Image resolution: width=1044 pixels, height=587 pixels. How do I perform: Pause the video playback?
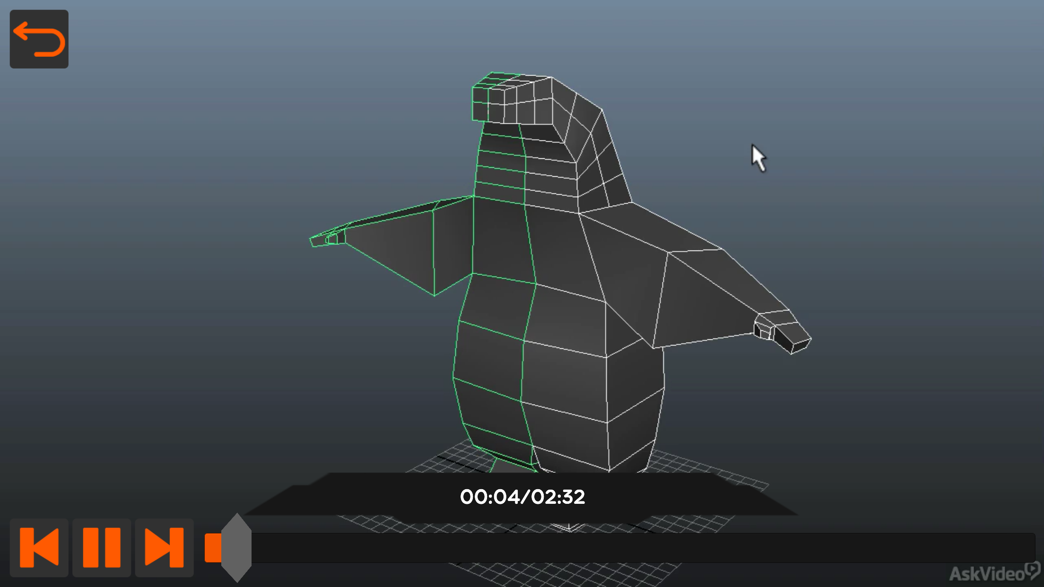click(x=102, y=547)
